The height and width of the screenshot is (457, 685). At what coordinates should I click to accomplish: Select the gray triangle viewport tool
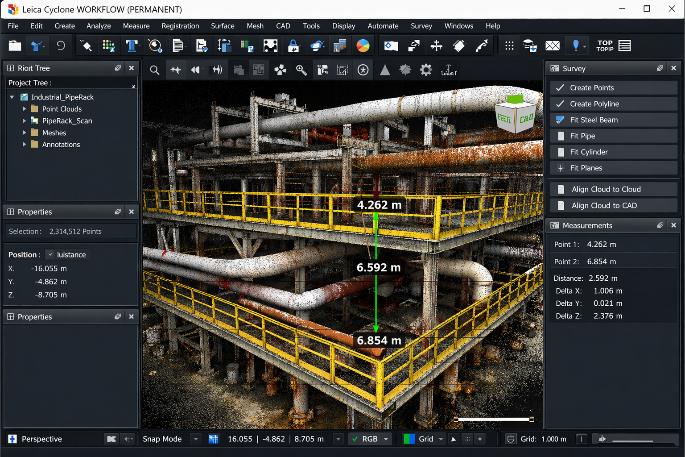point(385,70)
